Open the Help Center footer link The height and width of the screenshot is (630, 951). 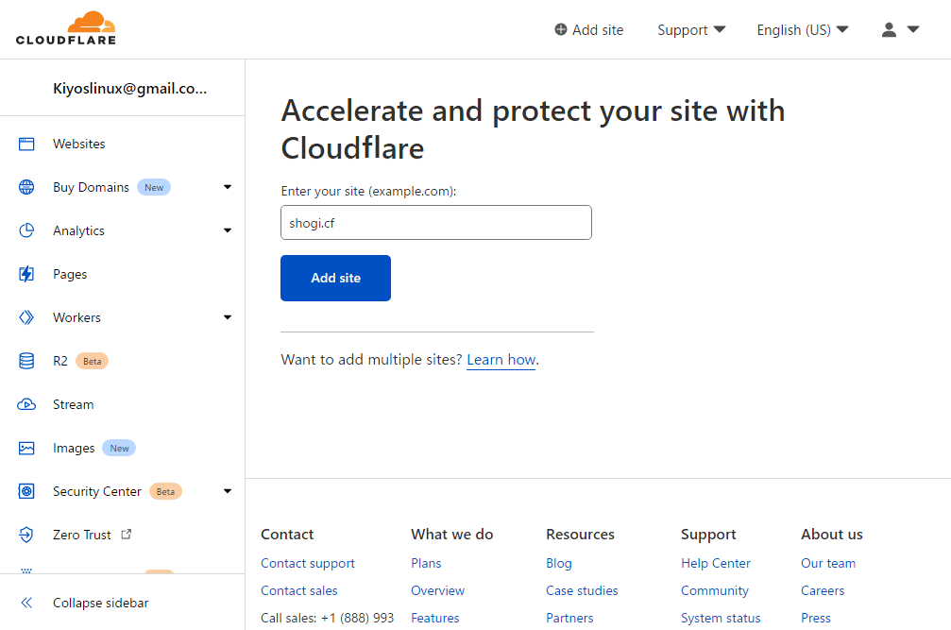(x=716, y=563)
